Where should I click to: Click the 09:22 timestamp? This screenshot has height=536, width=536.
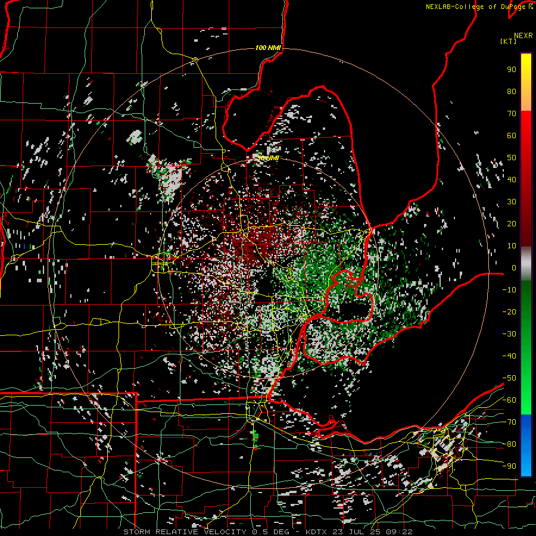click(399, 532)
